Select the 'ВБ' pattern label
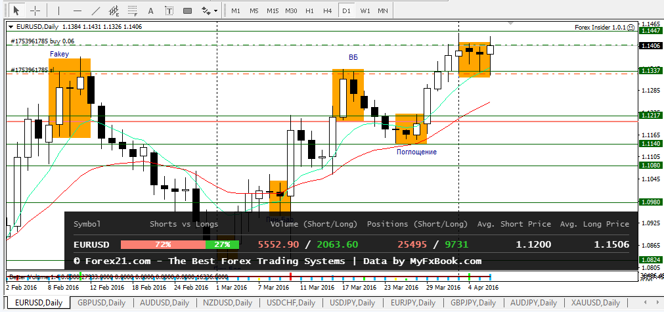664x312 pixels. pos(353,57)
